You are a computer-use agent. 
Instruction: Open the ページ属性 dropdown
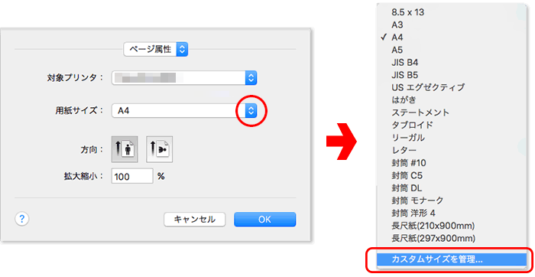click(x=156, y=49)
